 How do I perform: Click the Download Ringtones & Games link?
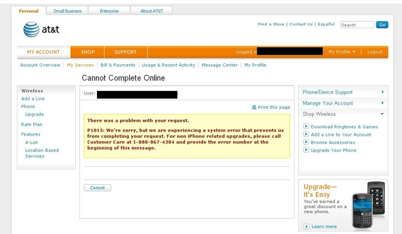344,127
